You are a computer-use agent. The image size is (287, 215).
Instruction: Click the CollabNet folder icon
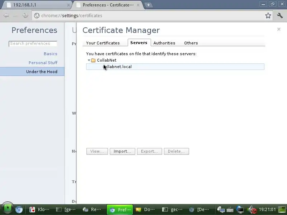93,60
